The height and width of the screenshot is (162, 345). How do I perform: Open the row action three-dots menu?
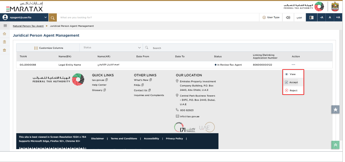tap(293, 65)
